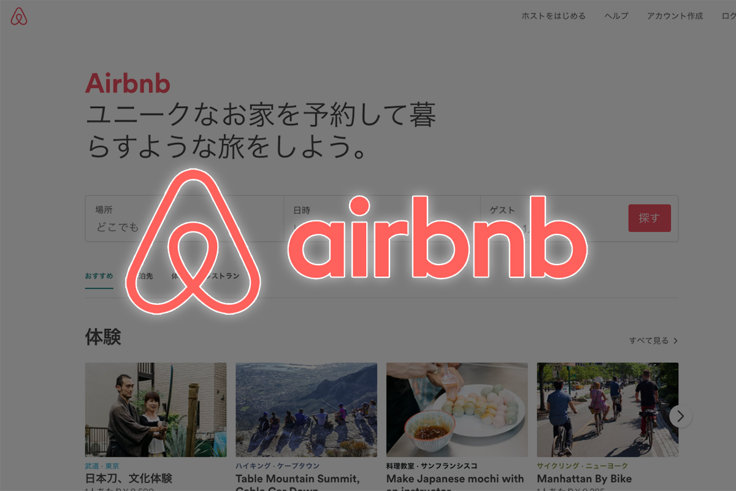Click the Manhattan By Bike title
Image resolution: width=736 pixels, height=491 pixels.
(585, 479)
